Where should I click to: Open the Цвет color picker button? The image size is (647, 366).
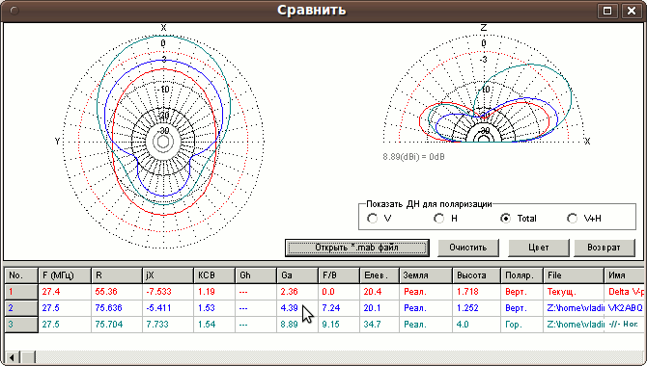pyautogui.click(x=539, y=248)
